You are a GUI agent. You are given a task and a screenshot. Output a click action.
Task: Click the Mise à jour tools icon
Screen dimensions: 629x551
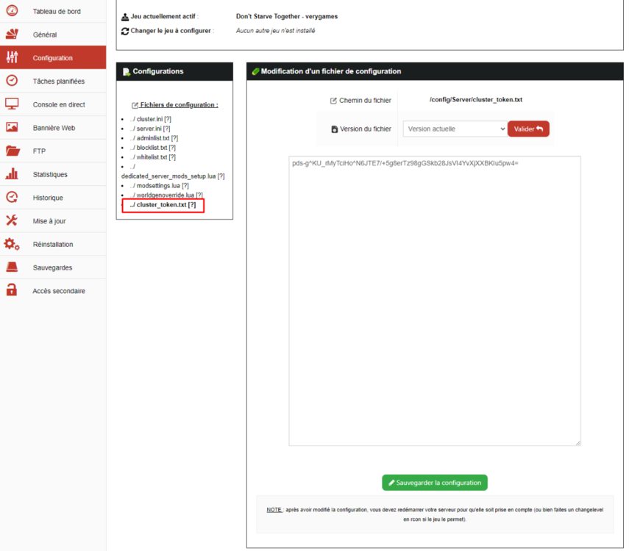pos(12,220)
